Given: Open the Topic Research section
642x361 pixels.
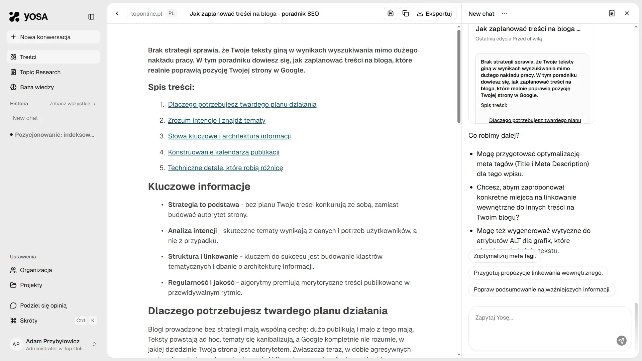Looking at the screenshot, I should pos(40,72).
